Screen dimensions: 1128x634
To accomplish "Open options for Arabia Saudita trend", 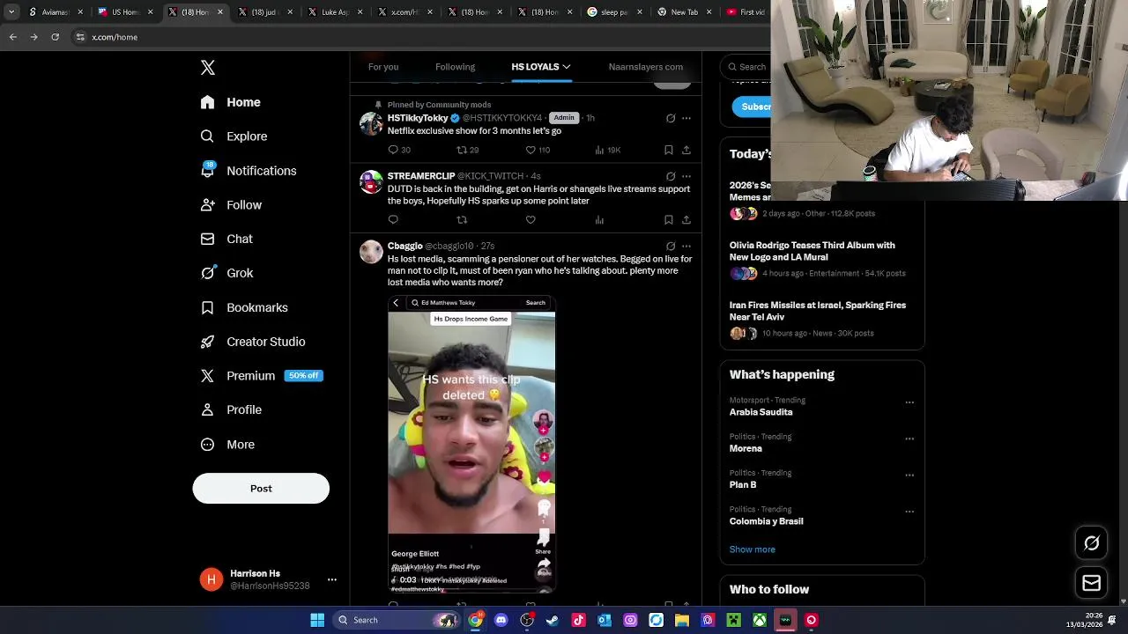I will (x=909, y=402).
